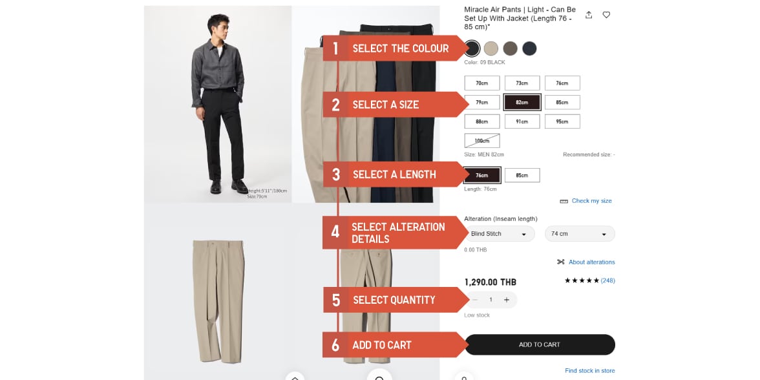Pick the navy colour swatch
Image resolution: width=760 pixels, height=380 pixels.
click(x=529, y=48)
